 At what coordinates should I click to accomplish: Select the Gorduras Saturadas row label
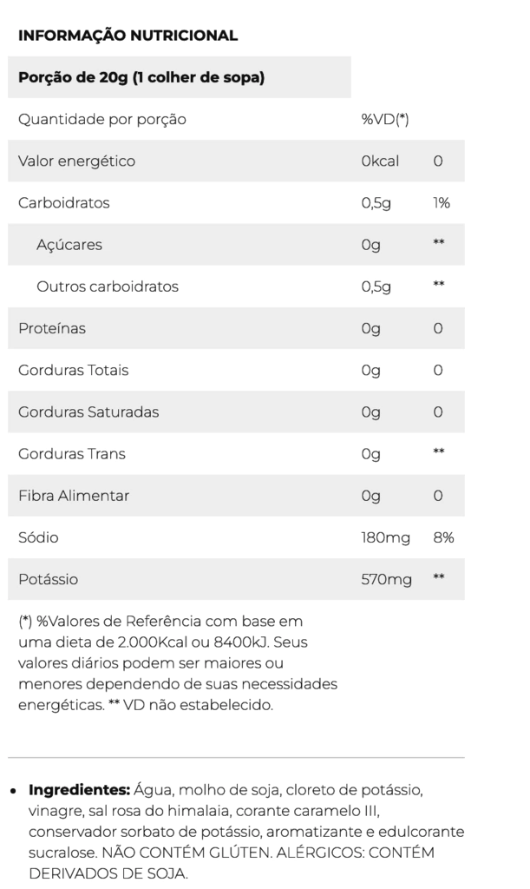point(88,412)
